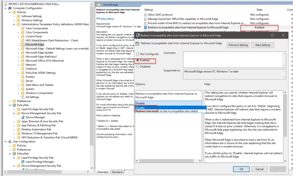
Task: Click the Citrix Components folder icon
Action: [23, 28]
